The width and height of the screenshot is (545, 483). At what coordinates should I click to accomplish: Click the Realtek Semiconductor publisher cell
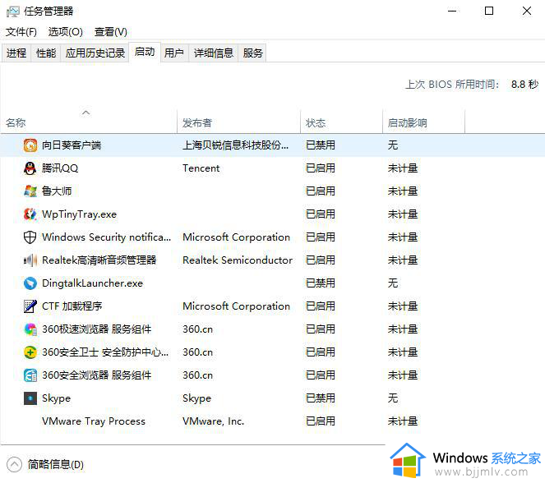click(238, 260)
